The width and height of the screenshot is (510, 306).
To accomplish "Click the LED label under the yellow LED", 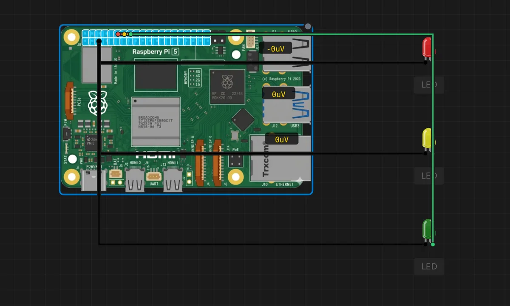I will (429, 176).
